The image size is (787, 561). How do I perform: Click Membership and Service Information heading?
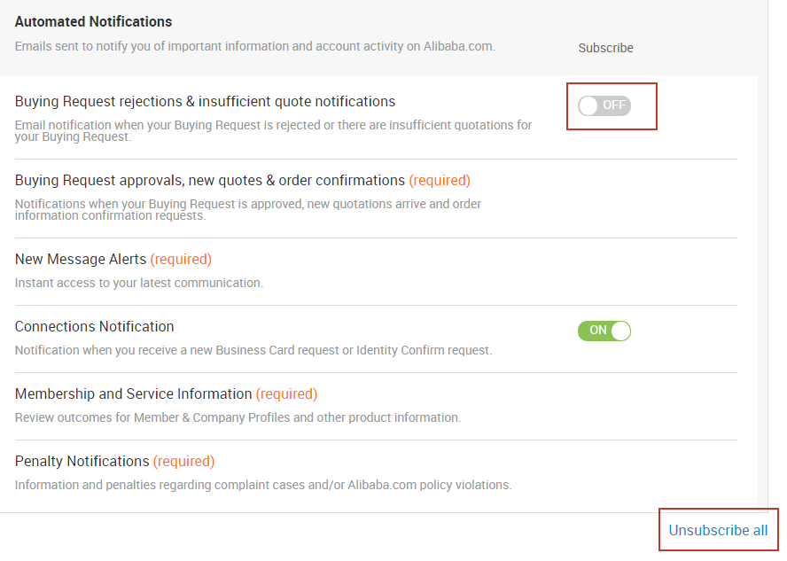click(x=133, y=393)
